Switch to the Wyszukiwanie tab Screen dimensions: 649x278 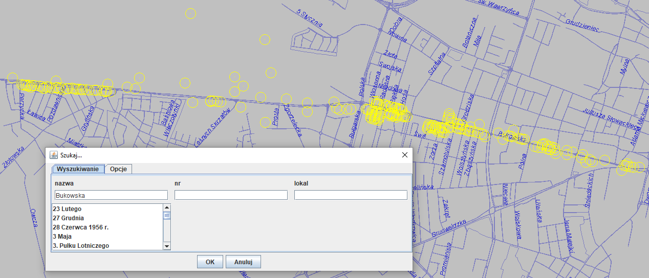click(x=79, y=169)
